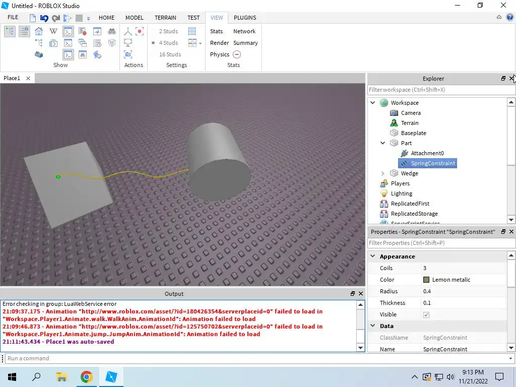This screenshot has height=387, width=516.
Task: Click the Redo arrow icon
Action: coord(55,18)
